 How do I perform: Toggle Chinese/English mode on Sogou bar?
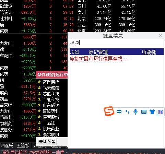(x=119, y=112)
